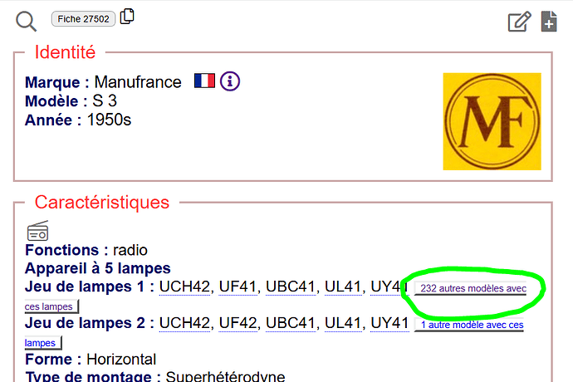
Task: Select the Appareil à 5 lampes text
Action: point(97,268)
